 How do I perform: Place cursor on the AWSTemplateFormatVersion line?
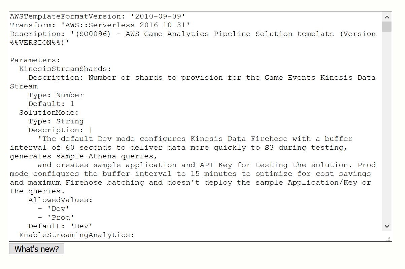pos(98,16)
